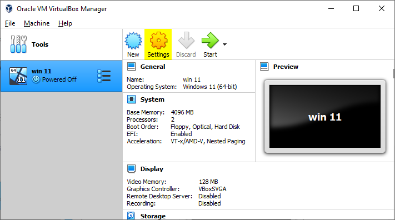
Task: Click the New virtual machine icon
Action: click(x=133, y=41)
